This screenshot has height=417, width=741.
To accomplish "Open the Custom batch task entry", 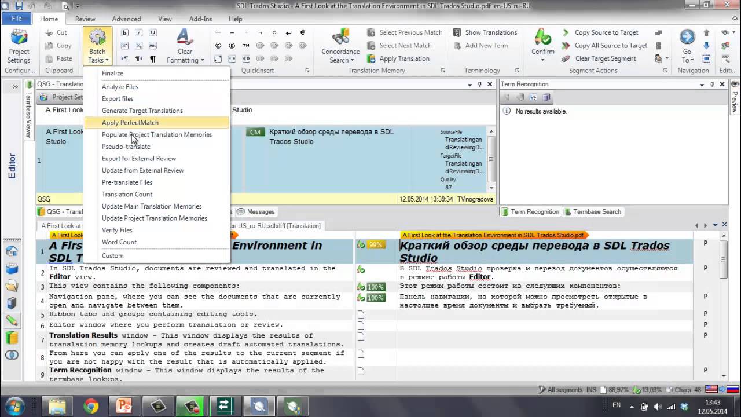I will [x=157, y=255].
